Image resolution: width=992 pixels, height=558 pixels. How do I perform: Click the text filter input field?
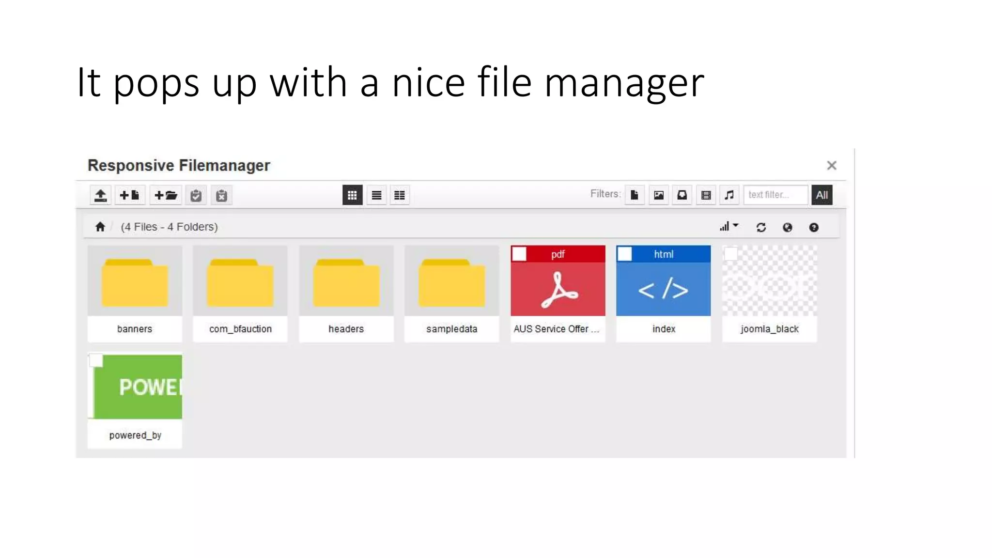pos(775,195)
